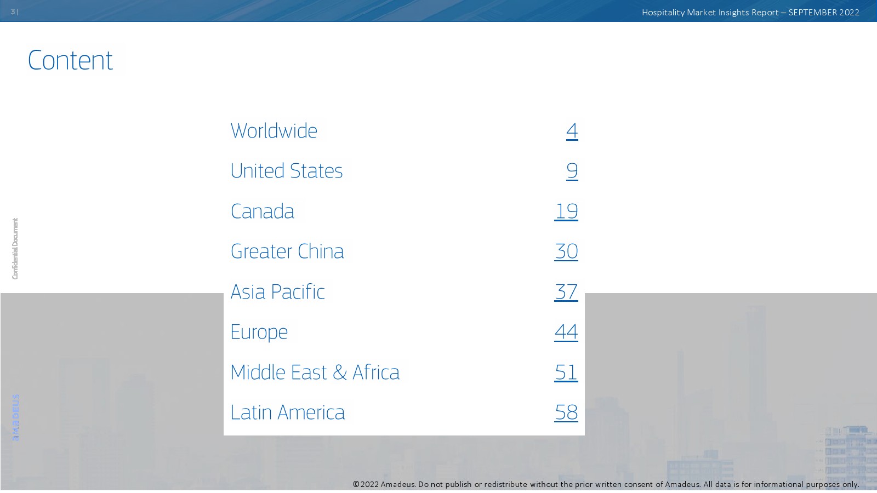The width and height of the screenshot is (877, 493).
Task: Open the Asia Pacific page 37 link
Action: click(566, 292)
